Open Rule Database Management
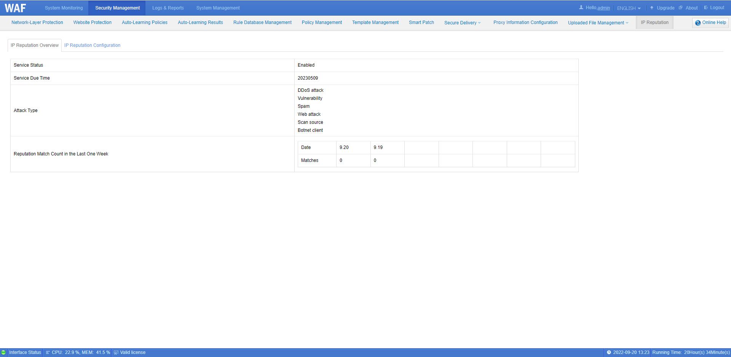 pyautogui.click(x=262, y=22)
